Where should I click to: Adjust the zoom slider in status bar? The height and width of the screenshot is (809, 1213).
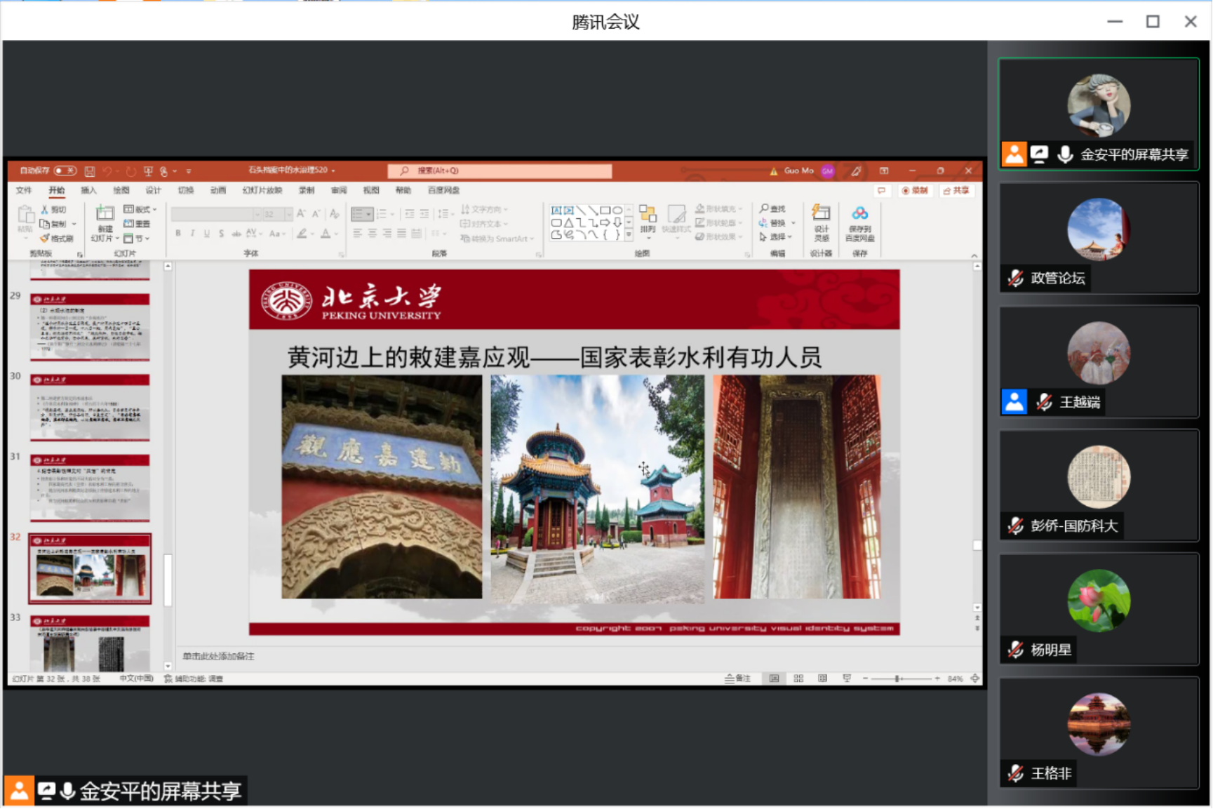click(897, 678)
